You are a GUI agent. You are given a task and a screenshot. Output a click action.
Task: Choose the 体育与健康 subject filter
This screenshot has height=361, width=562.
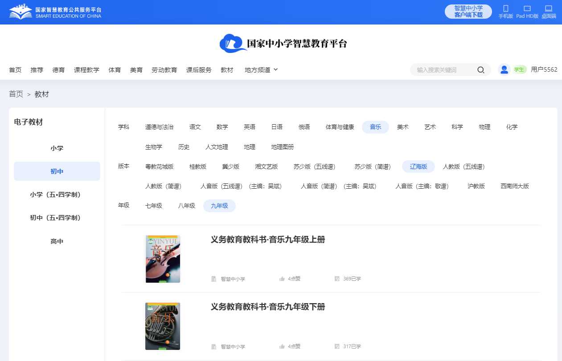[340, 127]
